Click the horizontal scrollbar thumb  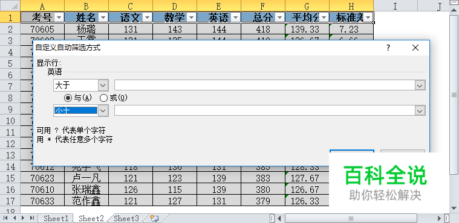click(x=351, y=218)
